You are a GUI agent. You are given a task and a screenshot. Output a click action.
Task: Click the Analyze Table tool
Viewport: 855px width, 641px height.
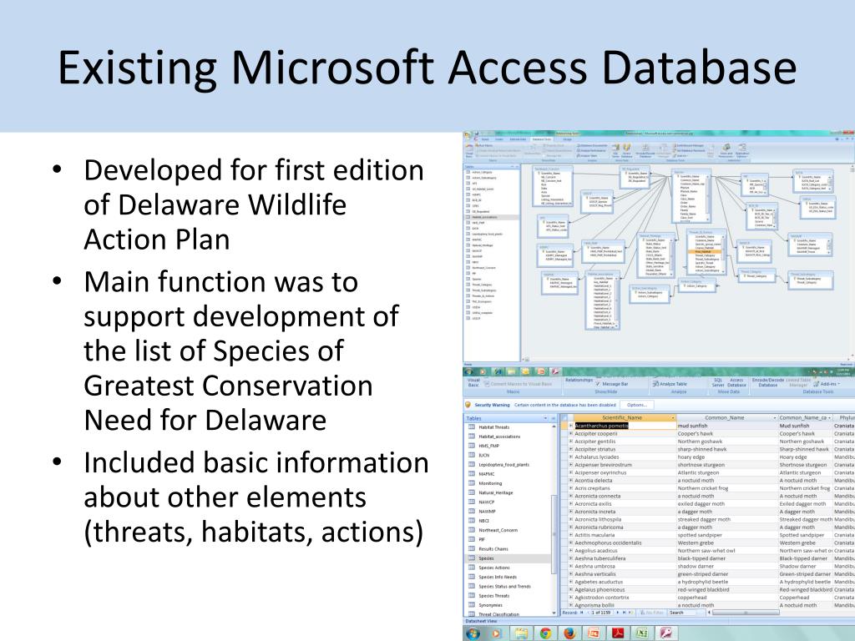click(x=670, y=384)
